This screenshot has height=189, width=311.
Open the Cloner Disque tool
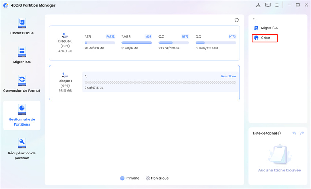[x=22, y=26]
